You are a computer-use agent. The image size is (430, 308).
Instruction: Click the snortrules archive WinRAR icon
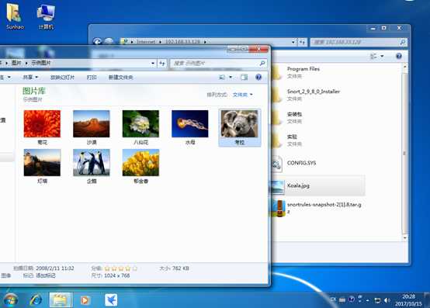click(278, 208)
